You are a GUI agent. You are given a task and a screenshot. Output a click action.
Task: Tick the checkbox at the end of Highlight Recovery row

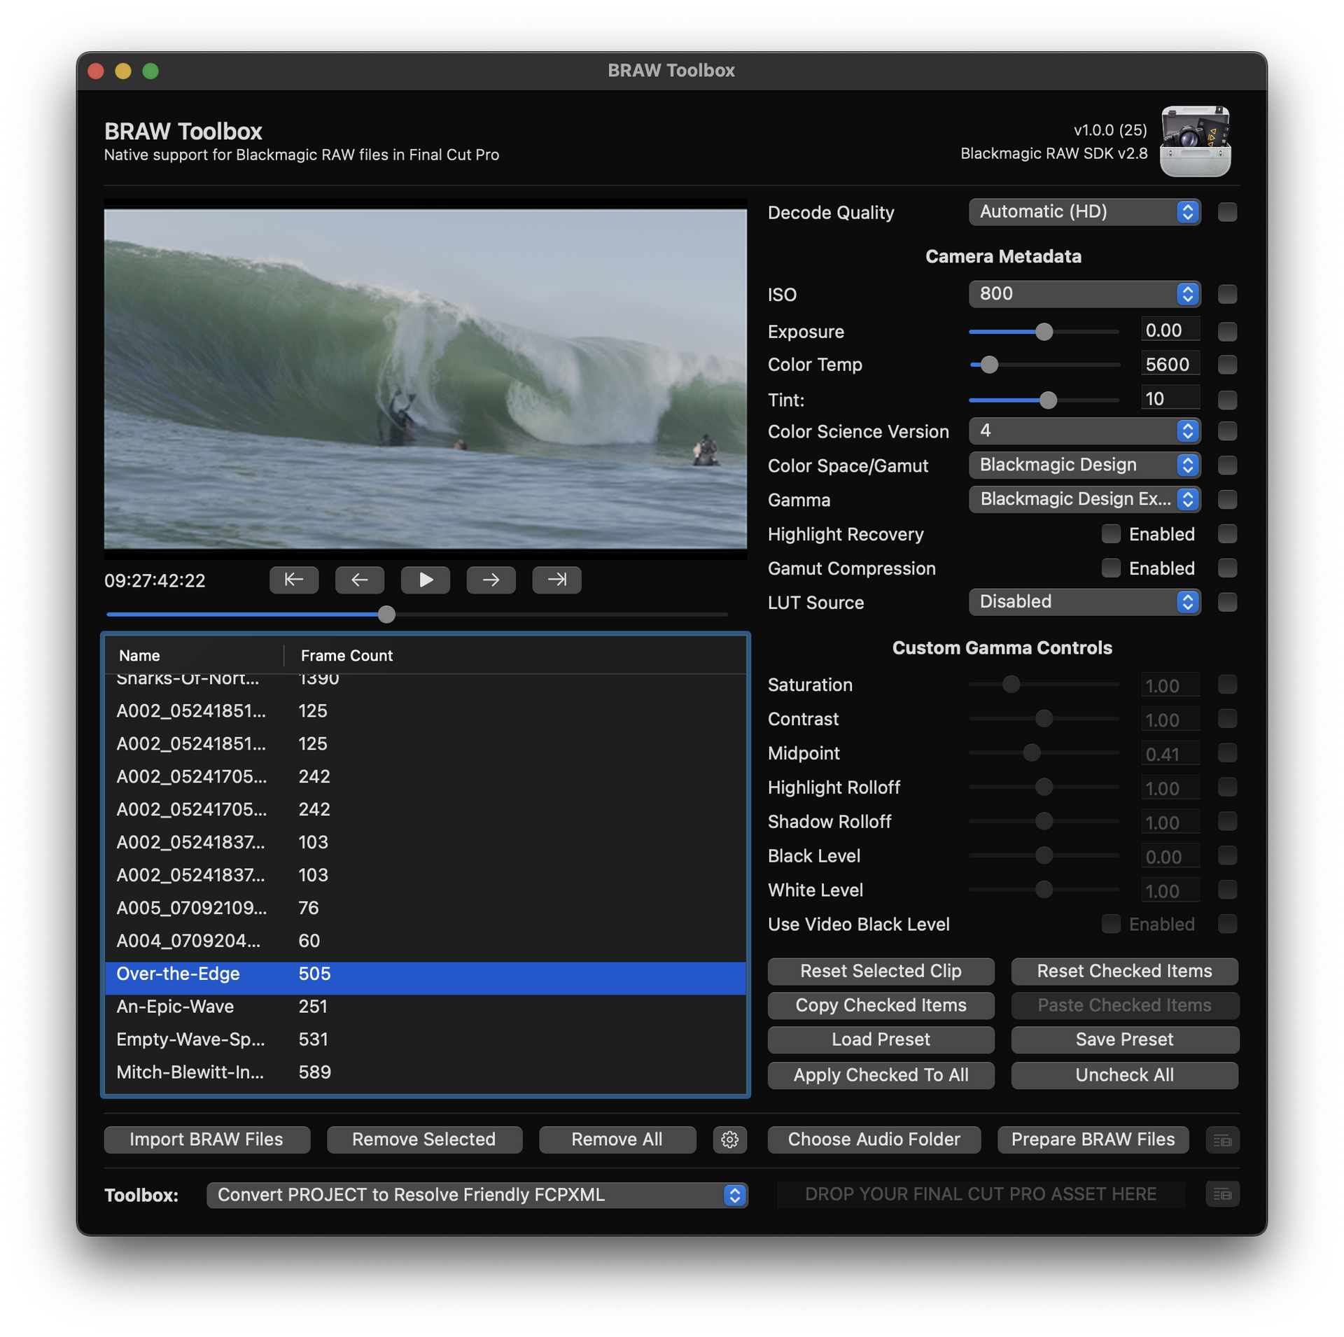[1226, 533]
